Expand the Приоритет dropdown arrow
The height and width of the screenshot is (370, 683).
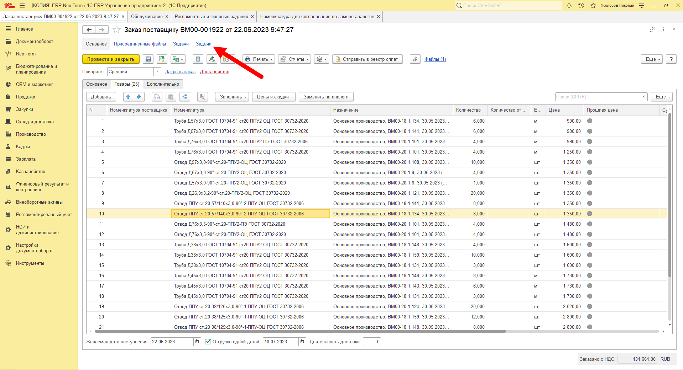[x=157, y=71]
